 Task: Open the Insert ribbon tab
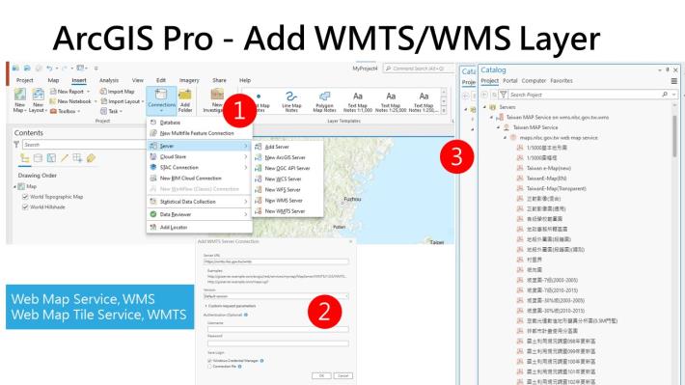(79, 80)
